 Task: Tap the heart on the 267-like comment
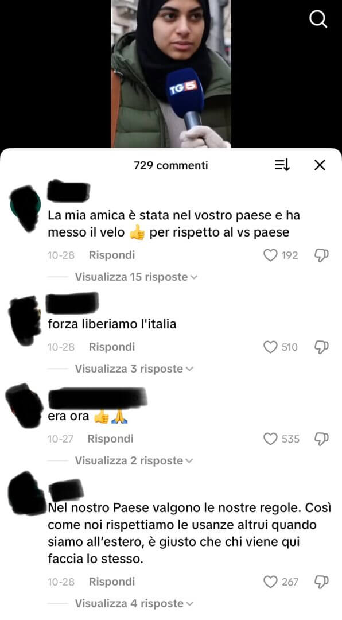[270, 582]
